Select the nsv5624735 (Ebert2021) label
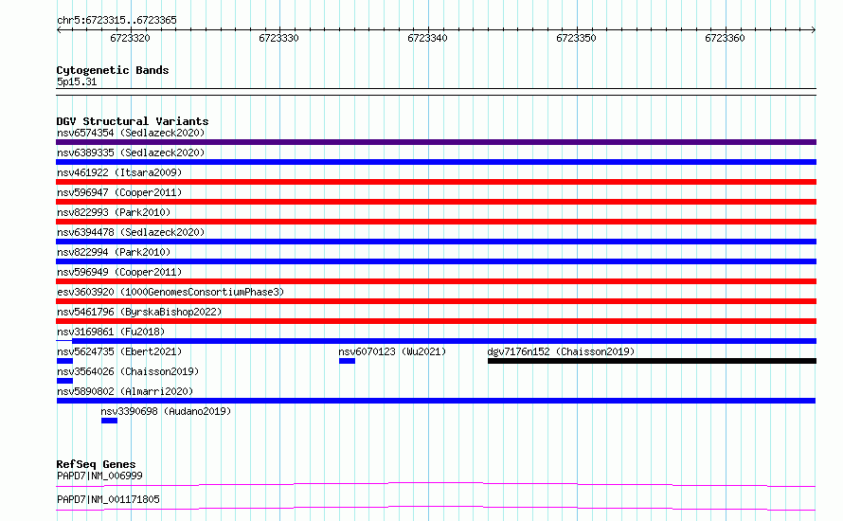The height and width of the screenshot is (521, 843). point(119,351)
